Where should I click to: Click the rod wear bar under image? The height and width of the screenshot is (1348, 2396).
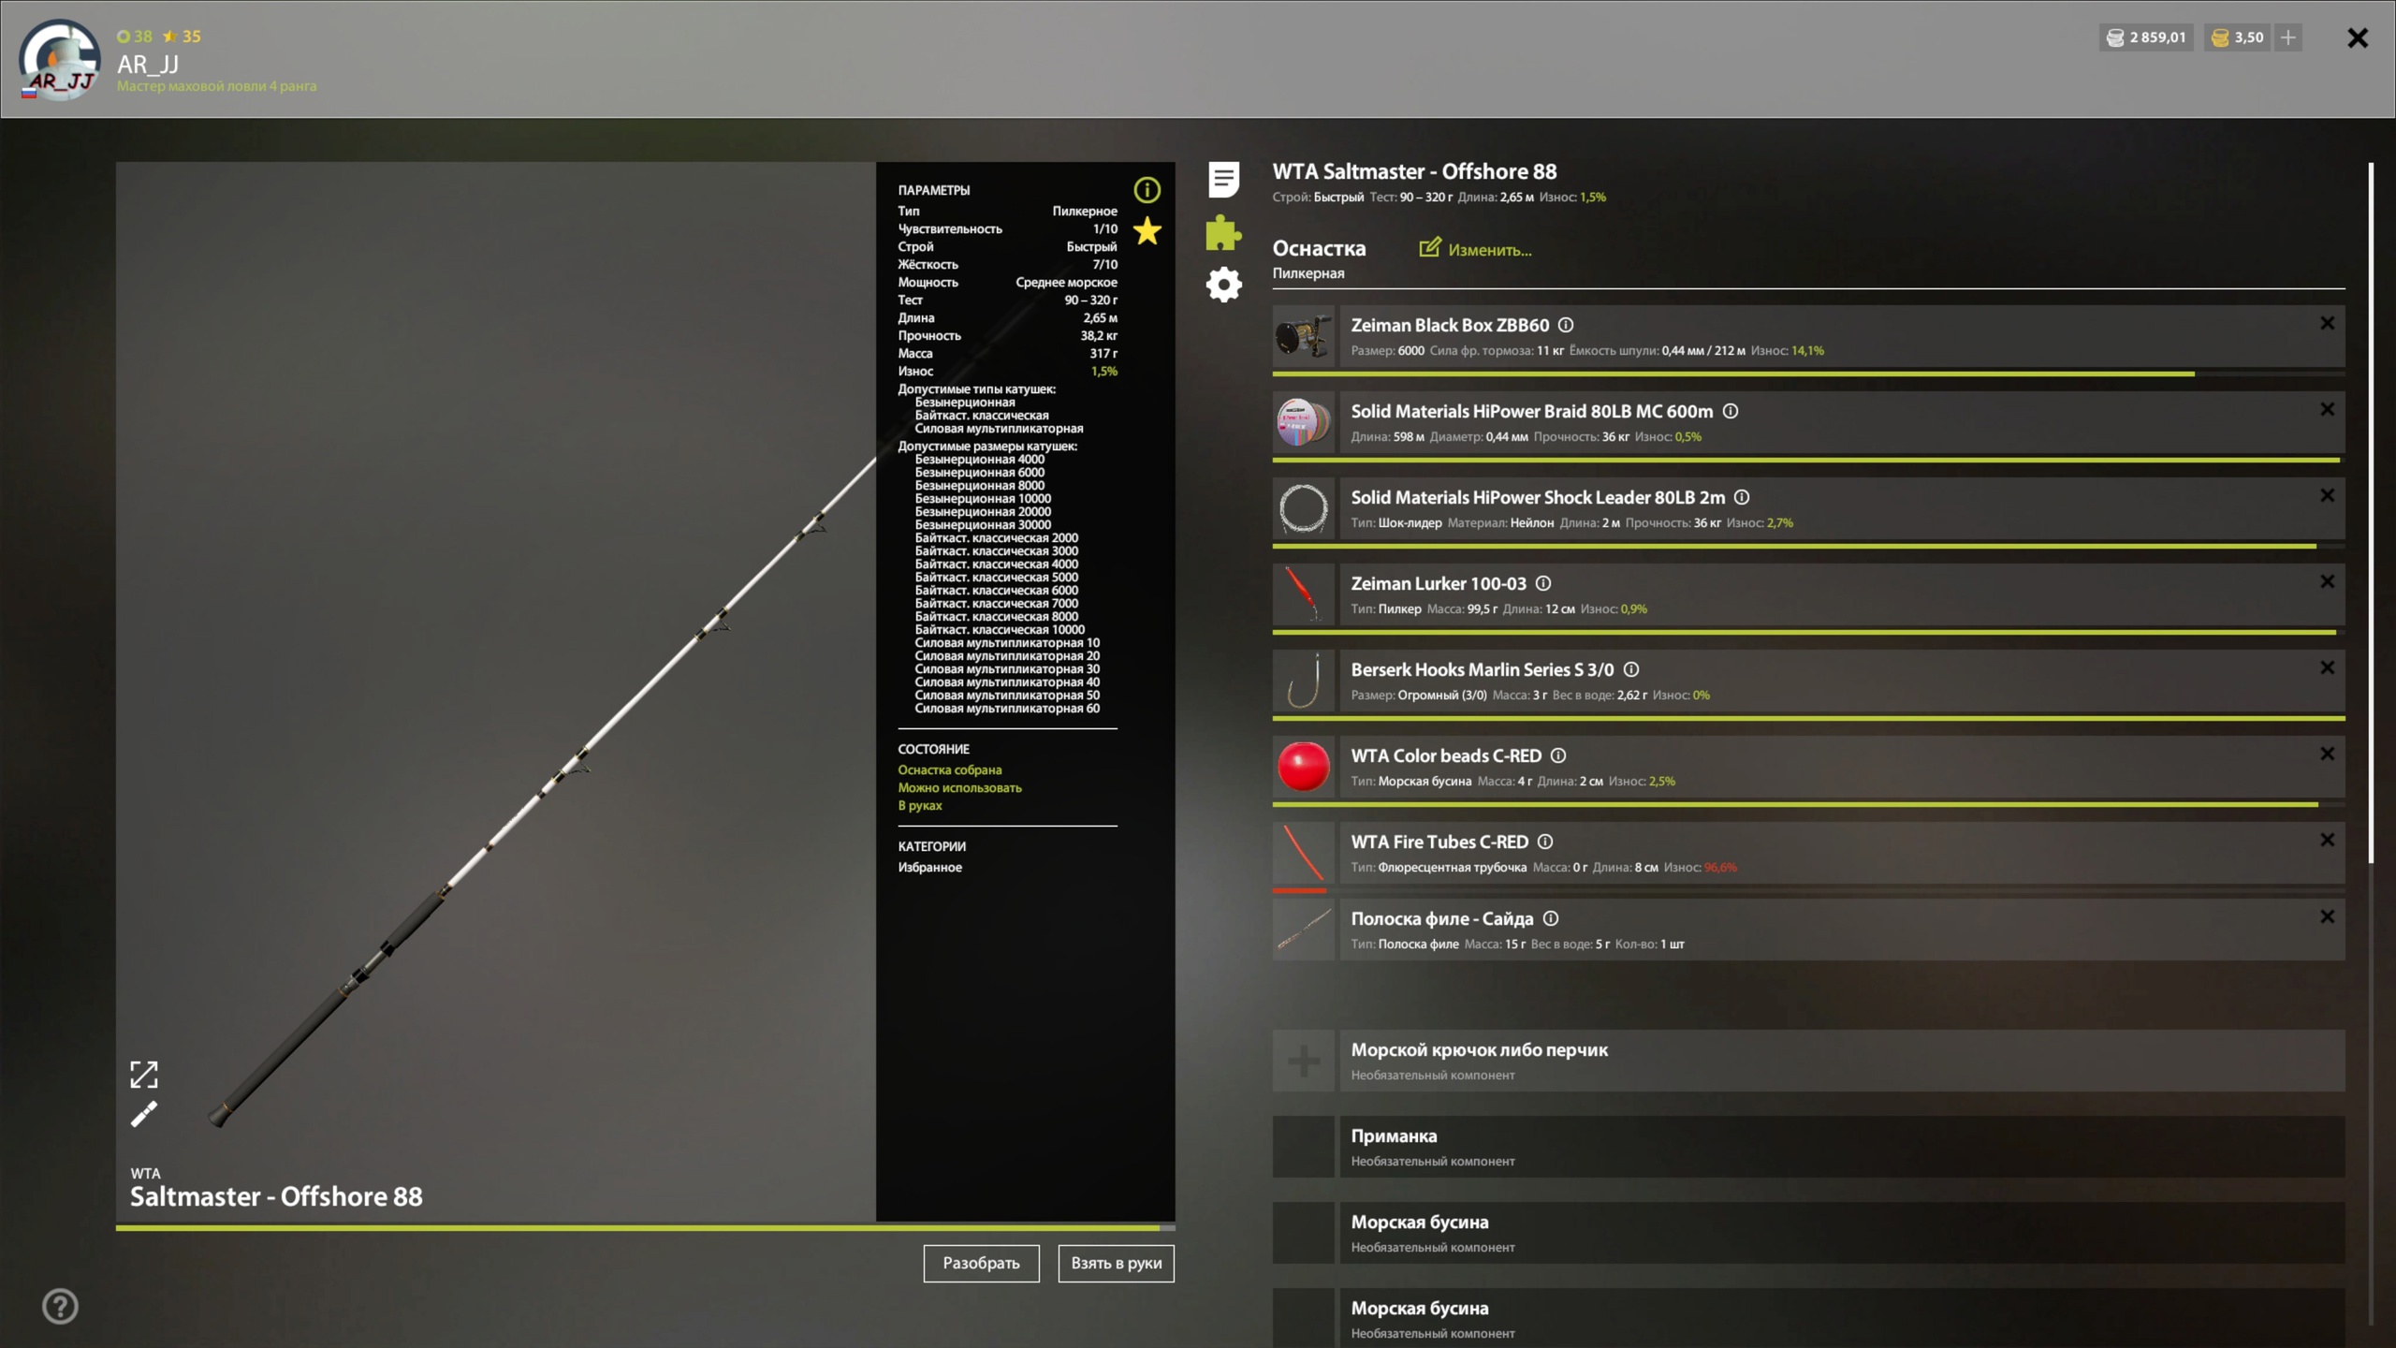pos(646,1227)
